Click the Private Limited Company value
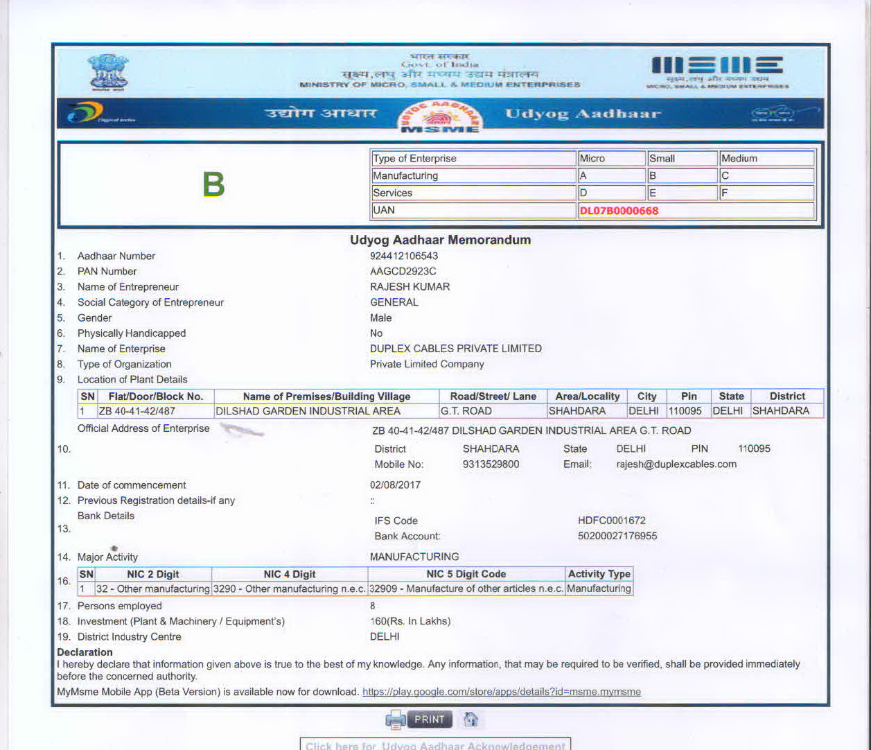Viewport: 871px width, 750px height. coord(427,364)
